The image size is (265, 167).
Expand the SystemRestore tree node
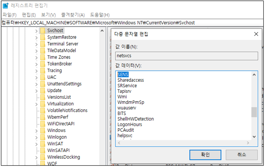36,37
